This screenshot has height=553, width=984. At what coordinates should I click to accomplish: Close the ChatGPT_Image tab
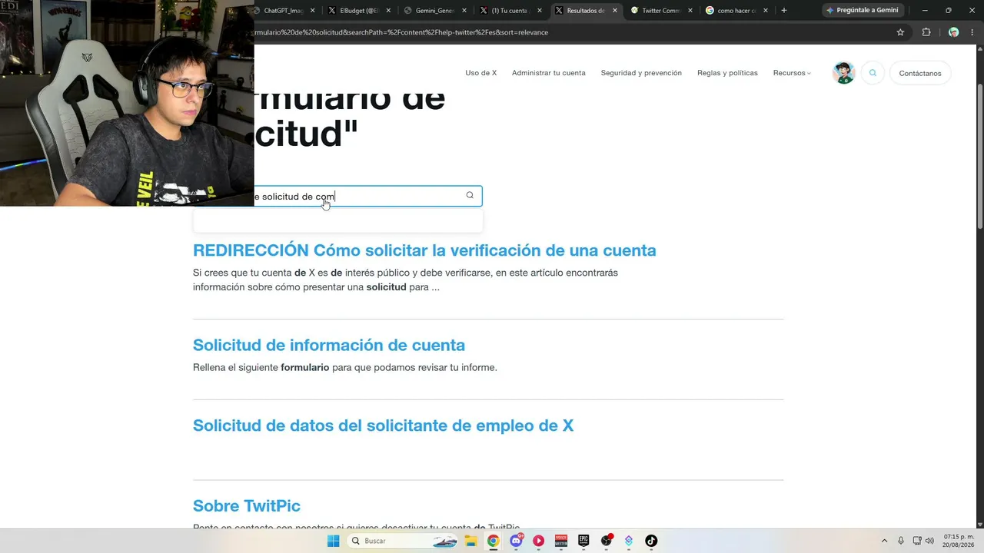coord(312,11)
